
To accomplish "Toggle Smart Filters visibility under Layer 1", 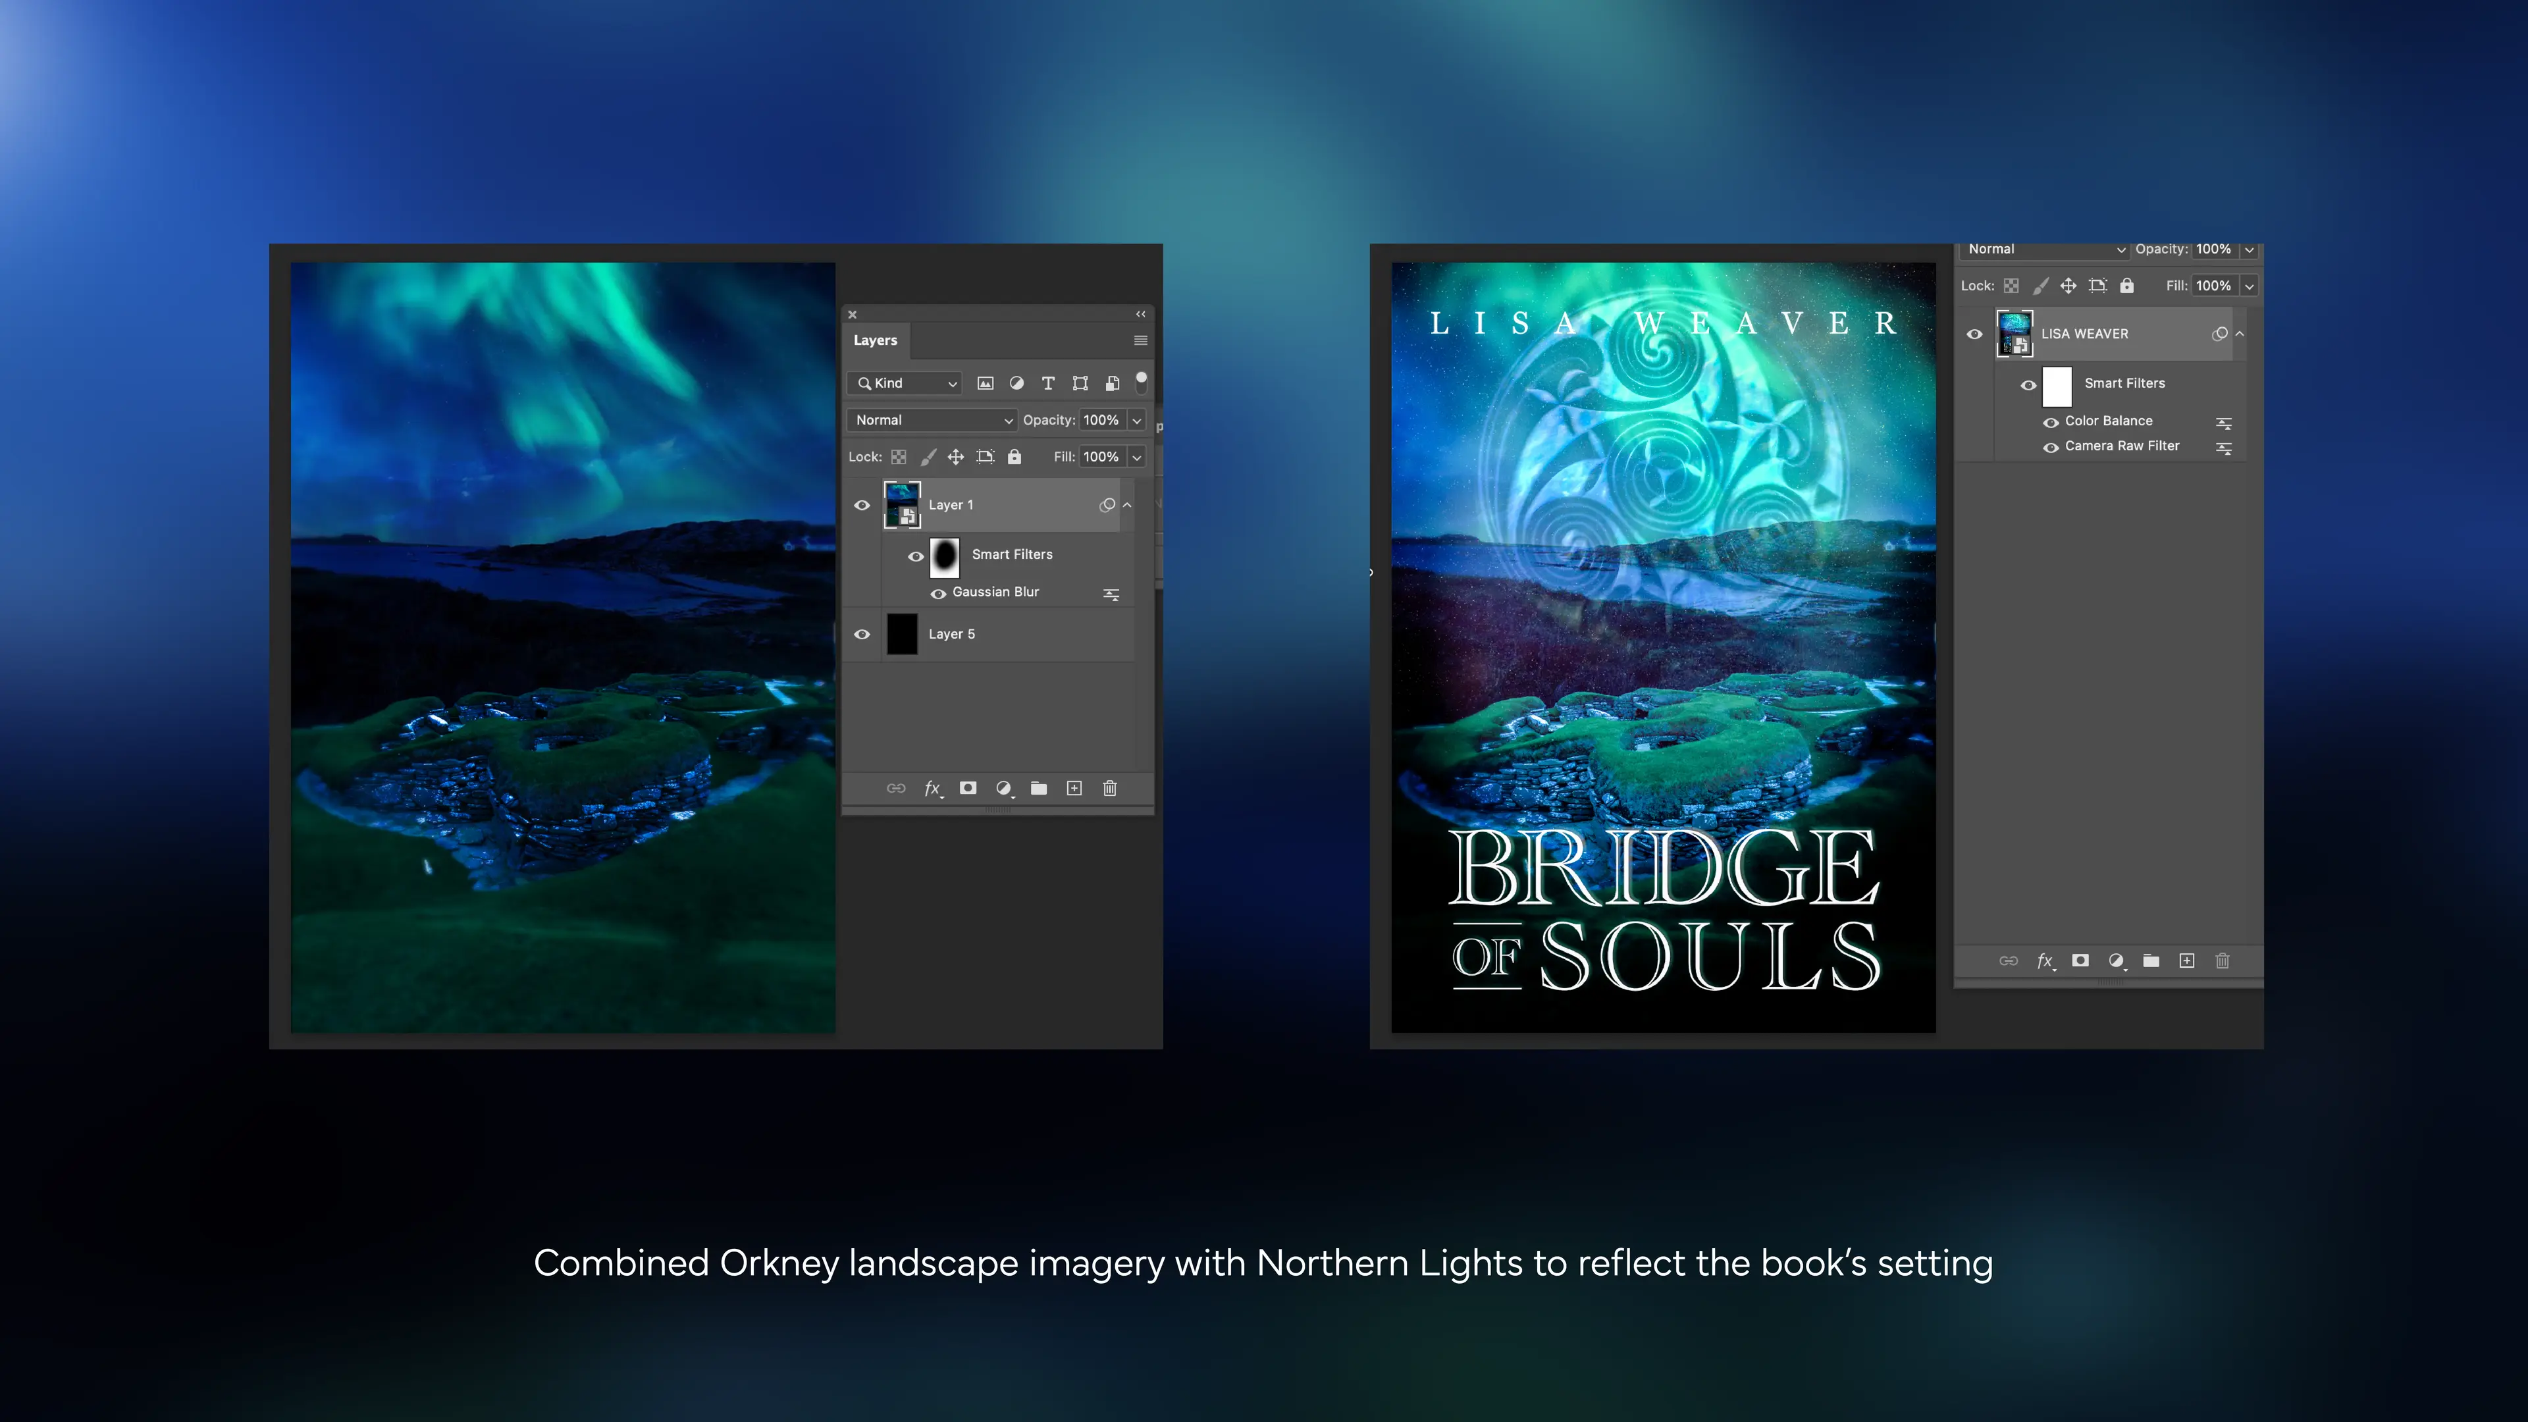I will pos(916,556).
